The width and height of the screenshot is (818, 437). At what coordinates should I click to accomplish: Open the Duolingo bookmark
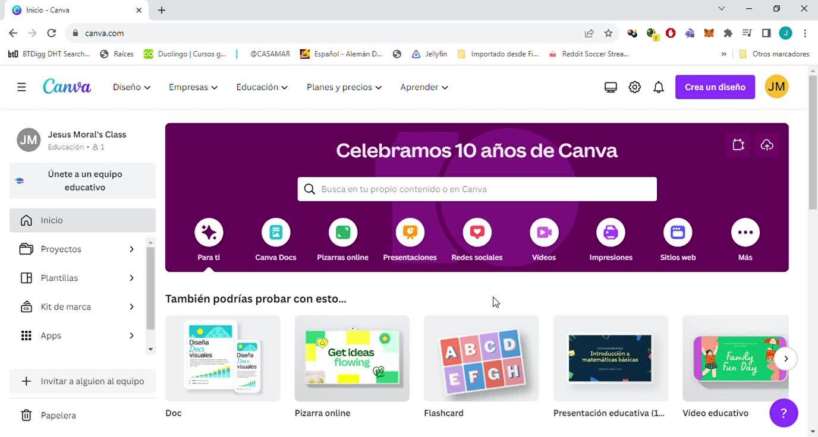185,54
